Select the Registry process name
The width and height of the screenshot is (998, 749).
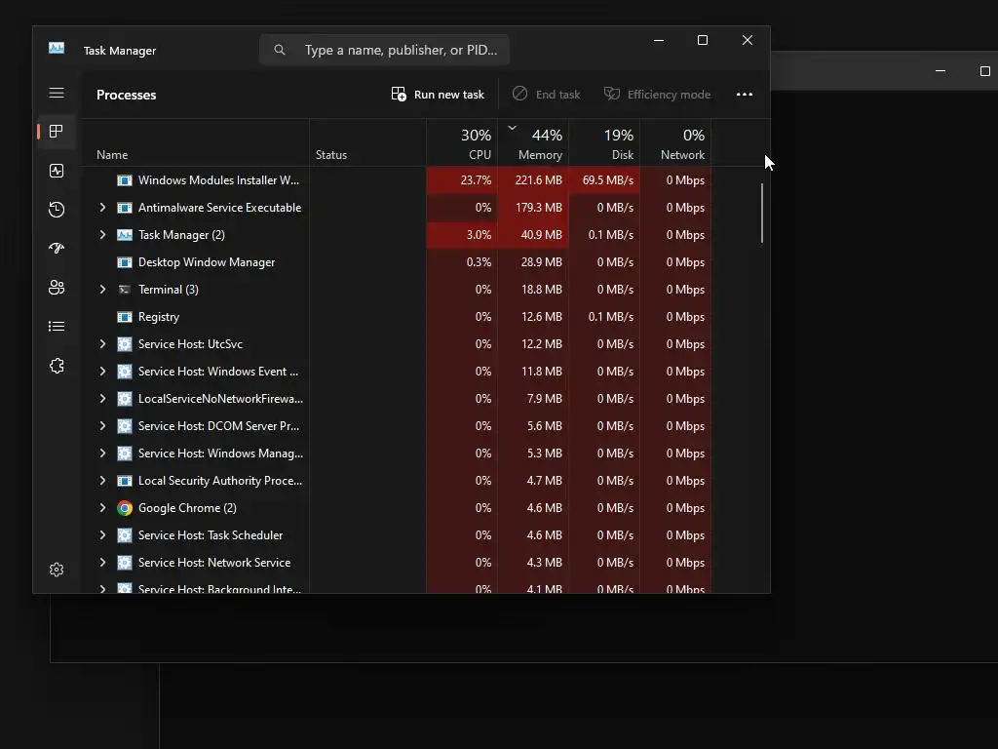[x=159, y=317]
